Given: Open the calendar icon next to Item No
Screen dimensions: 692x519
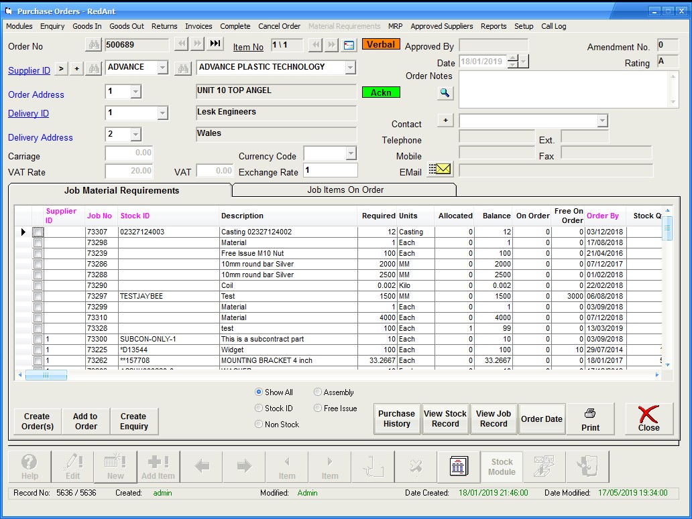Looking at the screenshot, I should (x=349, y=46).
